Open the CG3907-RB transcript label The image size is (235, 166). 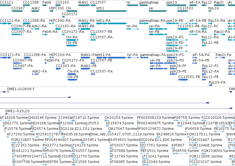click(21, 26)
